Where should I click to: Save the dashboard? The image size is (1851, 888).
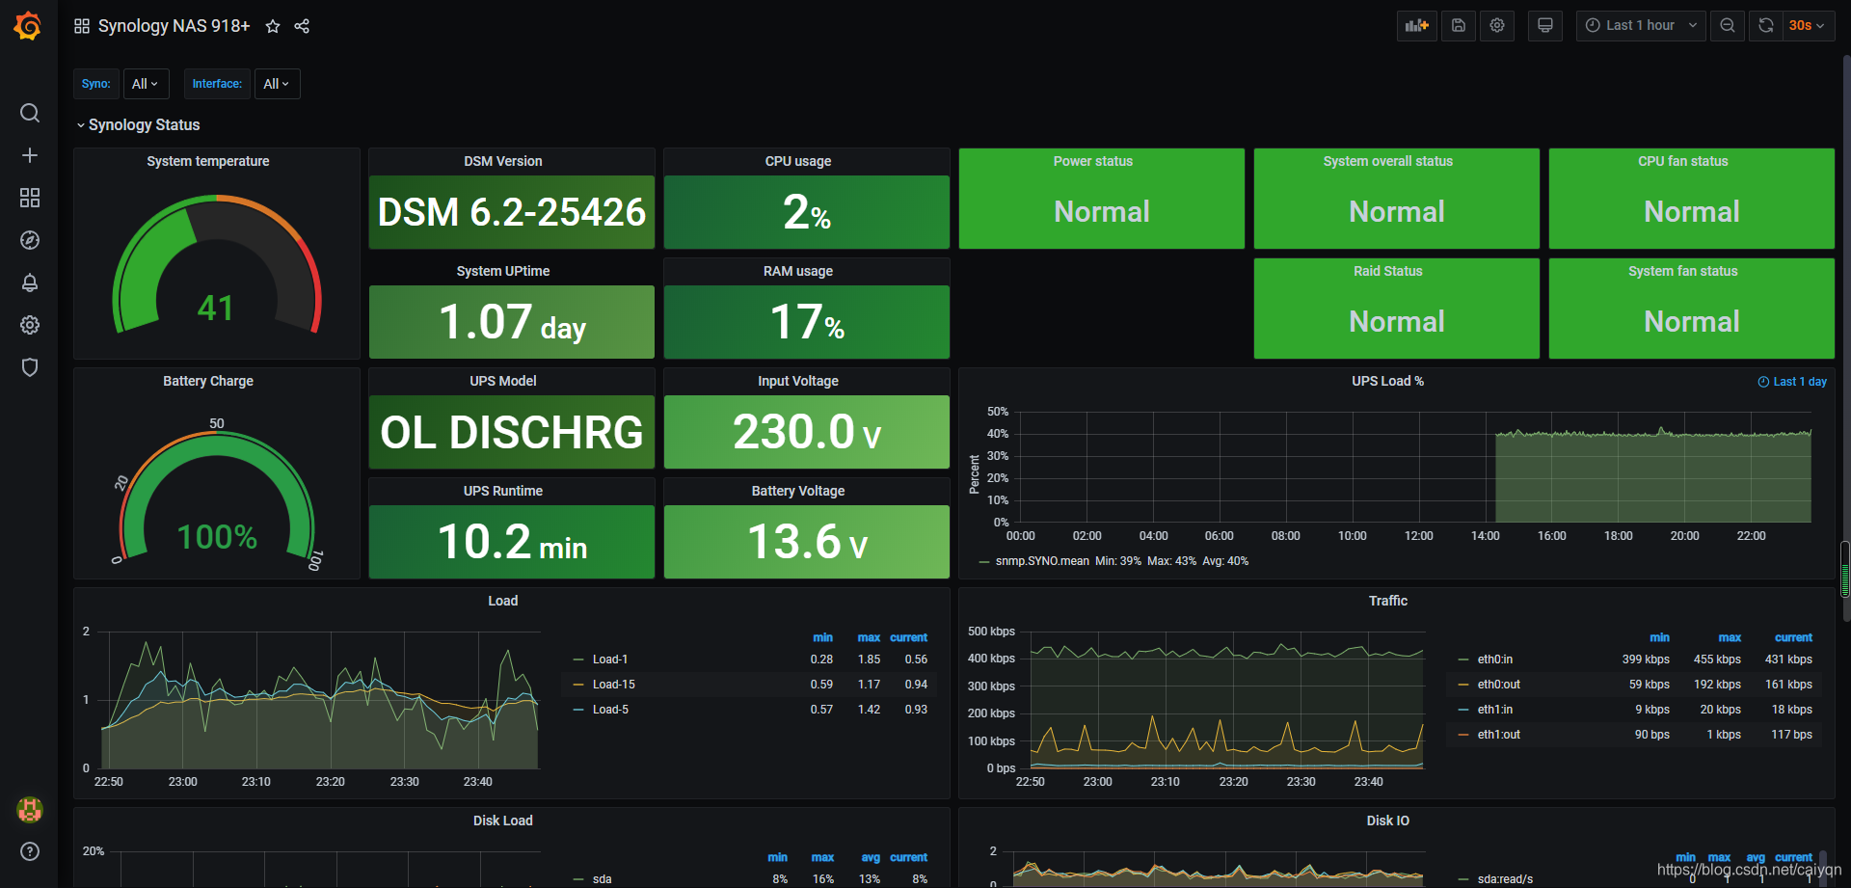tap(1459, 26)
